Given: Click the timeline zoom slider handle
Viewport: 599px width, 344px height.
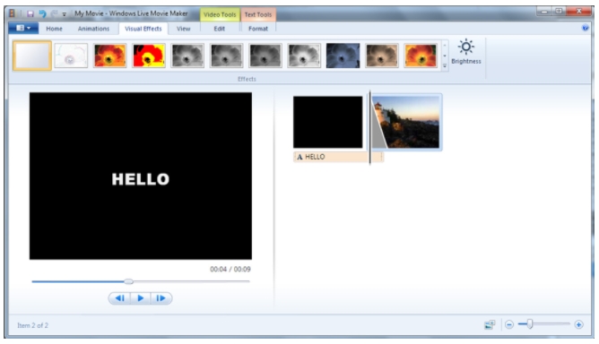Looking at the screenshot, I should (x=530, y=324).
